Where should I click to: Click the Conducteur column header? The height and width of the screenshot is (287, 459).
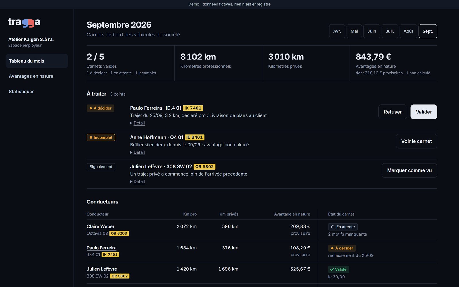(98, 214)
